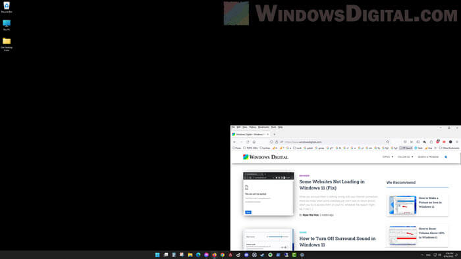Switch to Firefox in the taskbar

214,255
